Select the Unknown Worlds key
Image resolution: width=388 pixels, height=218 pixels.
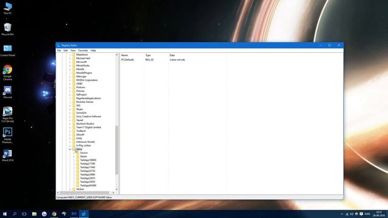coord(85,142)
